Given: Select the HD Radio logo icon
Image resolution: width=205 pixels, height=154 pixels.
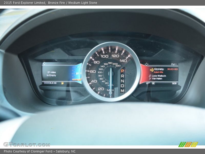Looking at the screenshot, I should tap(152, 70).
